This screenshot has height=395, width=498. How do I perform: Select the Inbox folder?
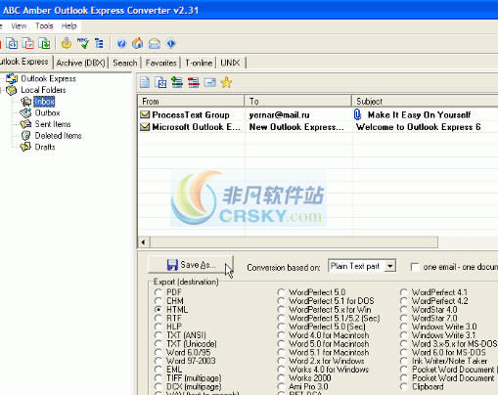click(44, 102)
